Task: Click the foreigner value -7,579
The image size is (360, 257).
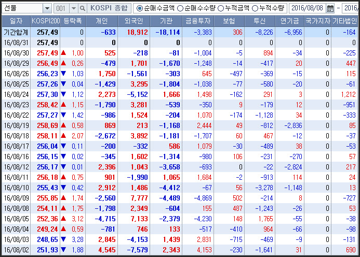Action: coord(137,250)
